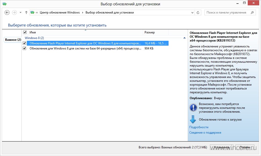Uncheck the Flash Player update checkbox
This screenshot has height=156, width=261.
click(x=25, y=43)
